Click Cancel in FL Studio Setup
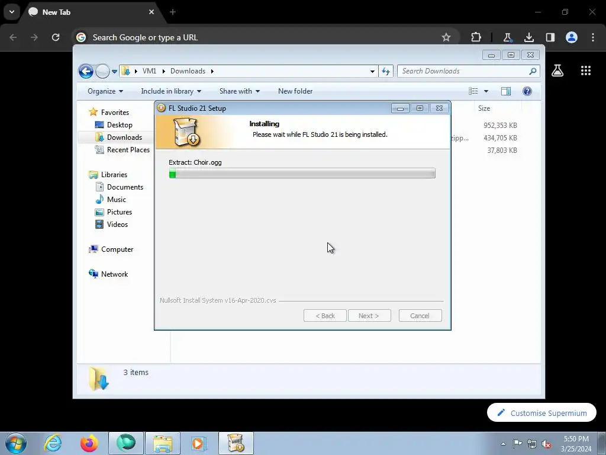 coord(420,316)
